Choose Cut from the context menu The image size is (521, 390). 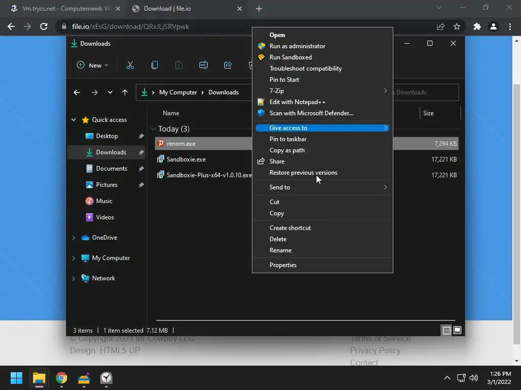pyautogui.click(x=322, y=202)
